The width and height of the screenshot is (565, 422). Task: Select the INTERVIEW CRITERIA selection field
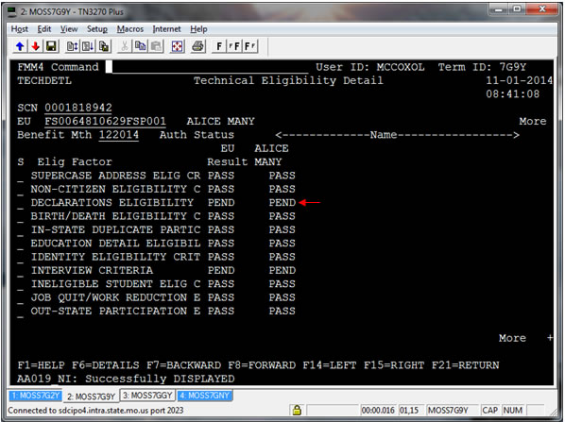tap(21, 271)
